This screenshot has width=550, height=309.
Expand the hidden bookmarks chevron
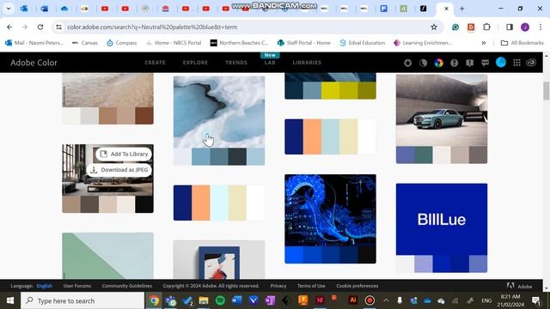tap(484, 43)
